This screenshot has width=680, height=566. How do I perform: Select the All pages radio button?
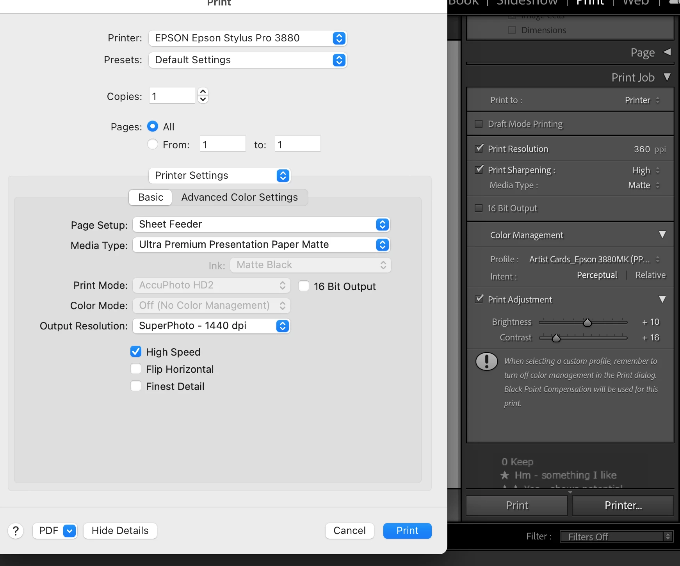click(x=153, y=126)
